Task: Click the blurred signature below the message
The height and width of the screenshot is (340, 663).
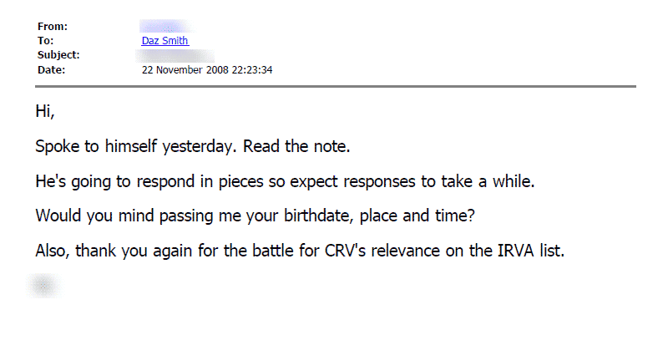Action: point(43,286)
